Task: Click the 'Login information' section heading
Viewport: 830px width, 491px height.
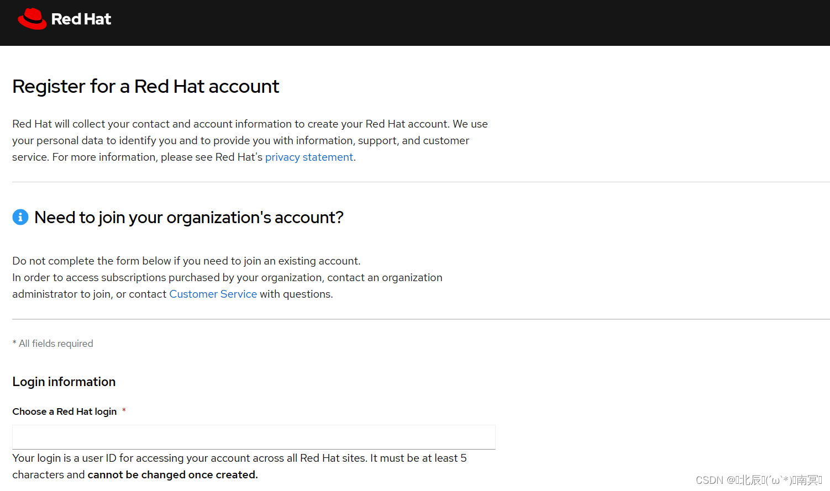Action: (x=64, y=382)
